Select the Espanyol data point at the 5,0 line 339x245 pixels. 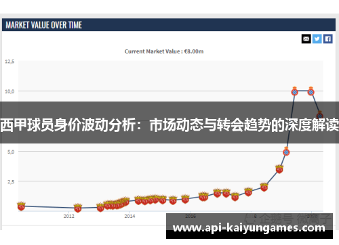[x=286, y=152]
